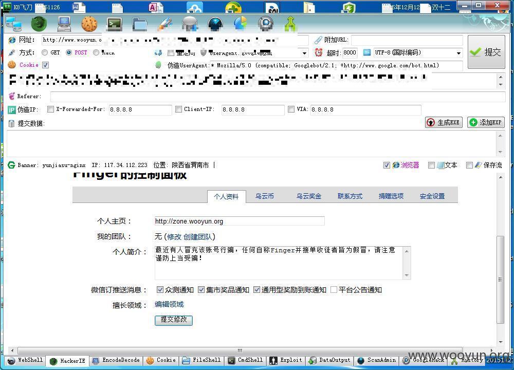Click the green IP icon beside 伪造IP
This screenshot has width=514, height=370.
(x=12, y=110)
